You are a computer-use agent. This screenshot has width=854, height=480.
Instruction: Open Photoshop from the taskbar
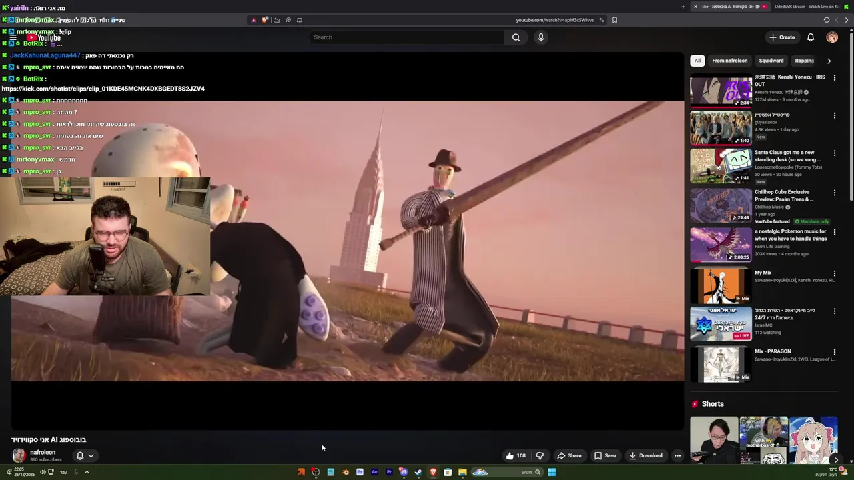pyautogui.click(x=360, y=472)
